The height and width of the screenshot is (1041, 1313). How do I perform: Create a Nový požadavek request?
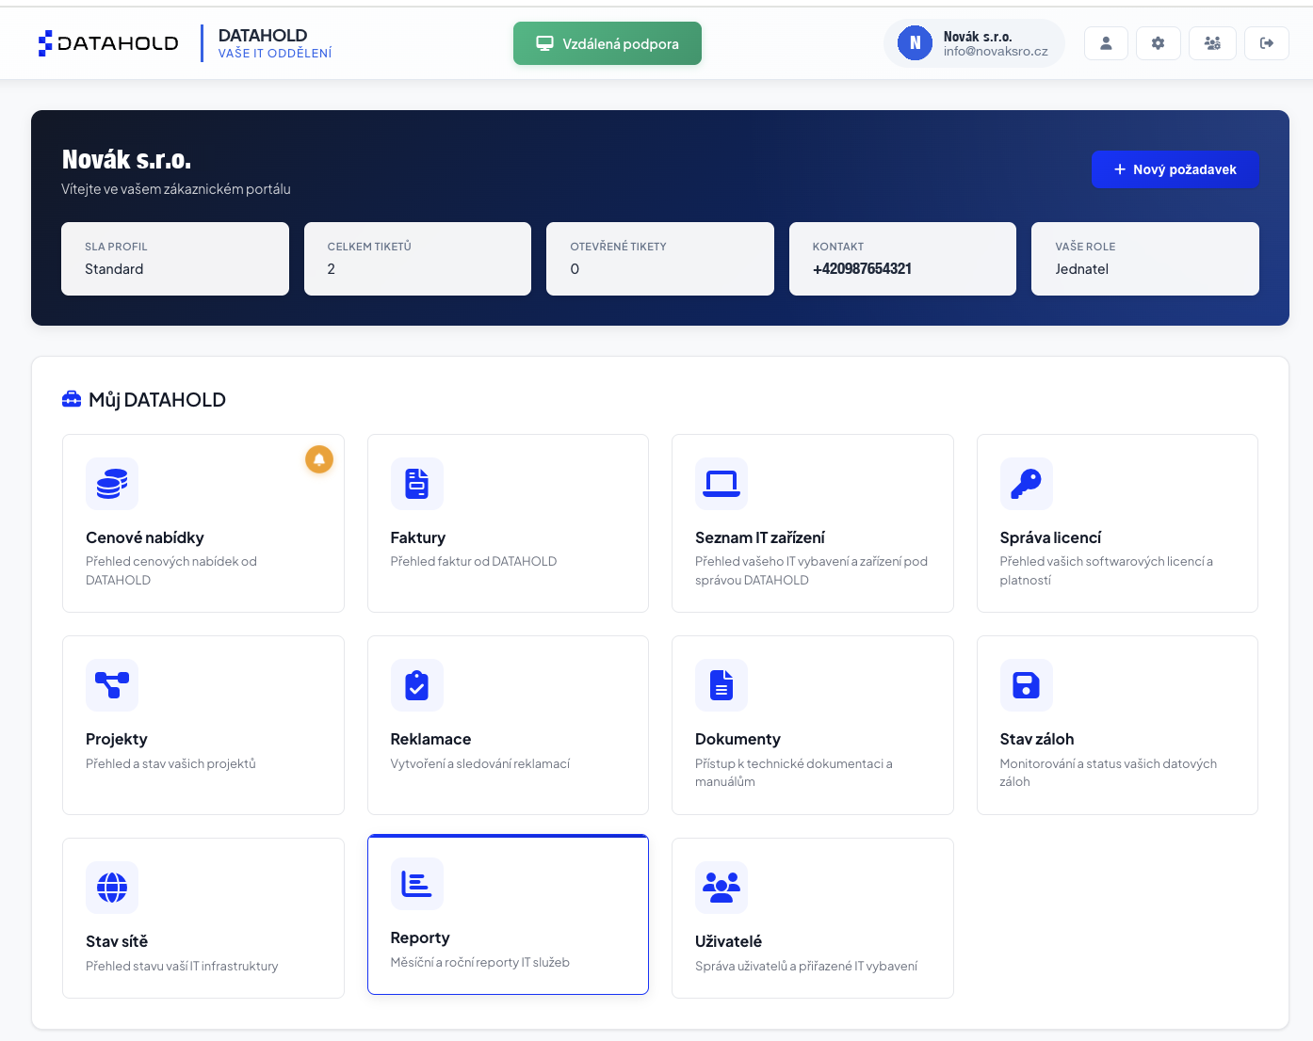click(1175, 169)
